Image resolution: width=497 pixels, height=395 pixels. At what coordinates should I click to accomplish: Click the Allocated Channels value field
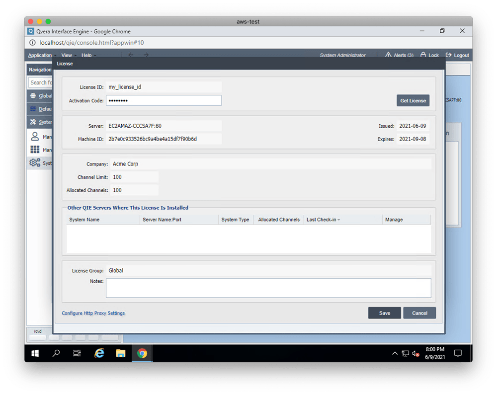coord(134,190)
